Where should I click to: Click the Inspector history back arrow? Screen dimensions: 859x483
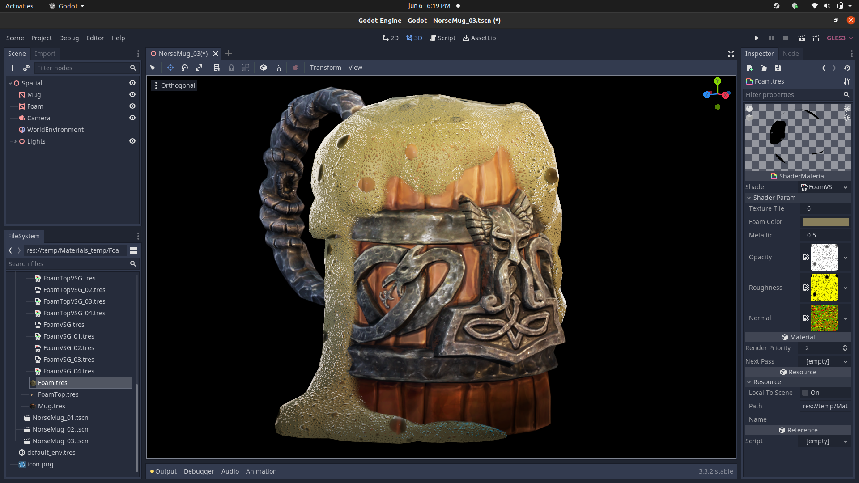click(x=824, y=68)
